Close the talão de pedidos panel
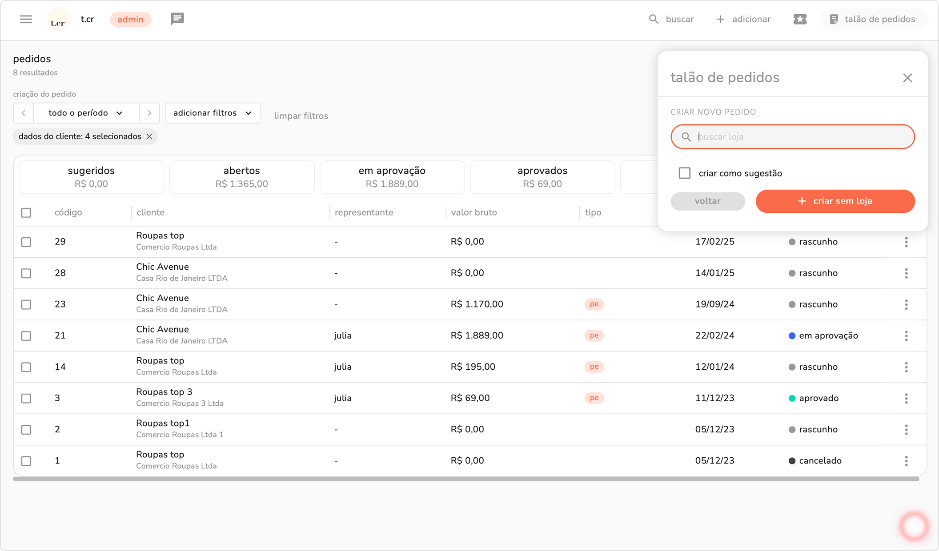The width and height of the screenshot is (939, 551). click(x=907, y=78)
